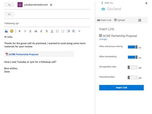The height and width of the screenshot is (114, 152).
Task: Open the ACME Partnership Proposal link in email
Action: pos(24,54)
